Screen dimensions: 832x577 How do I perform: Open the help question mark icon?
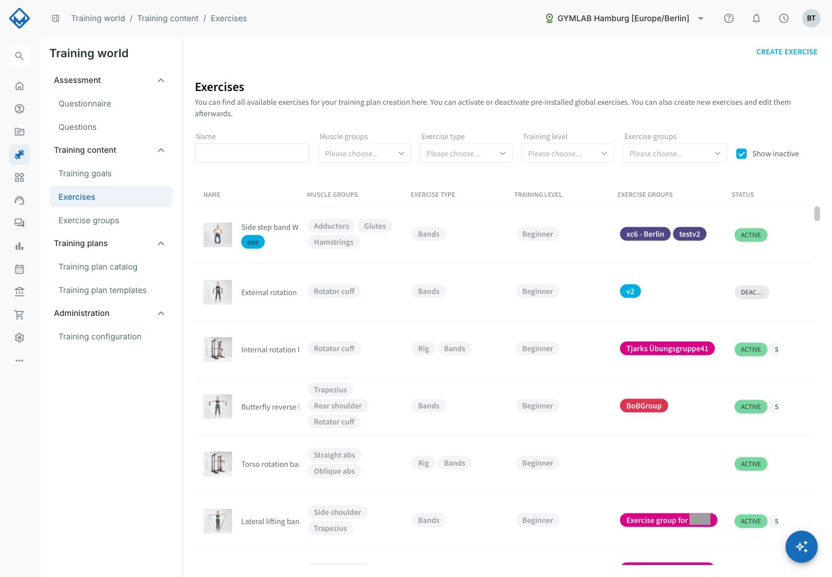[x=729, y=18]
